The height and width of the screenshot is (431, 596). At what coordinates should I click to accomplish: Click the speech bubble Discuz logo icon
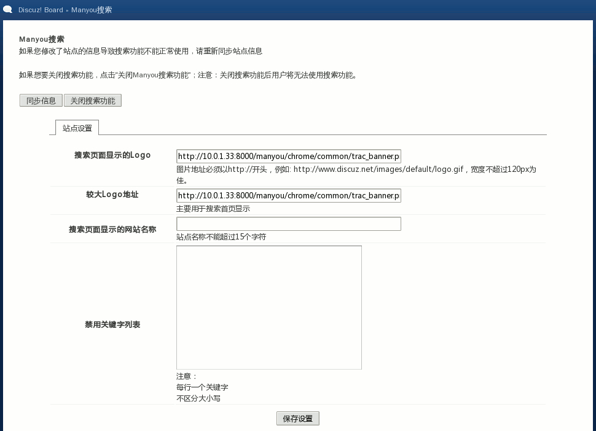click(8, 9)
